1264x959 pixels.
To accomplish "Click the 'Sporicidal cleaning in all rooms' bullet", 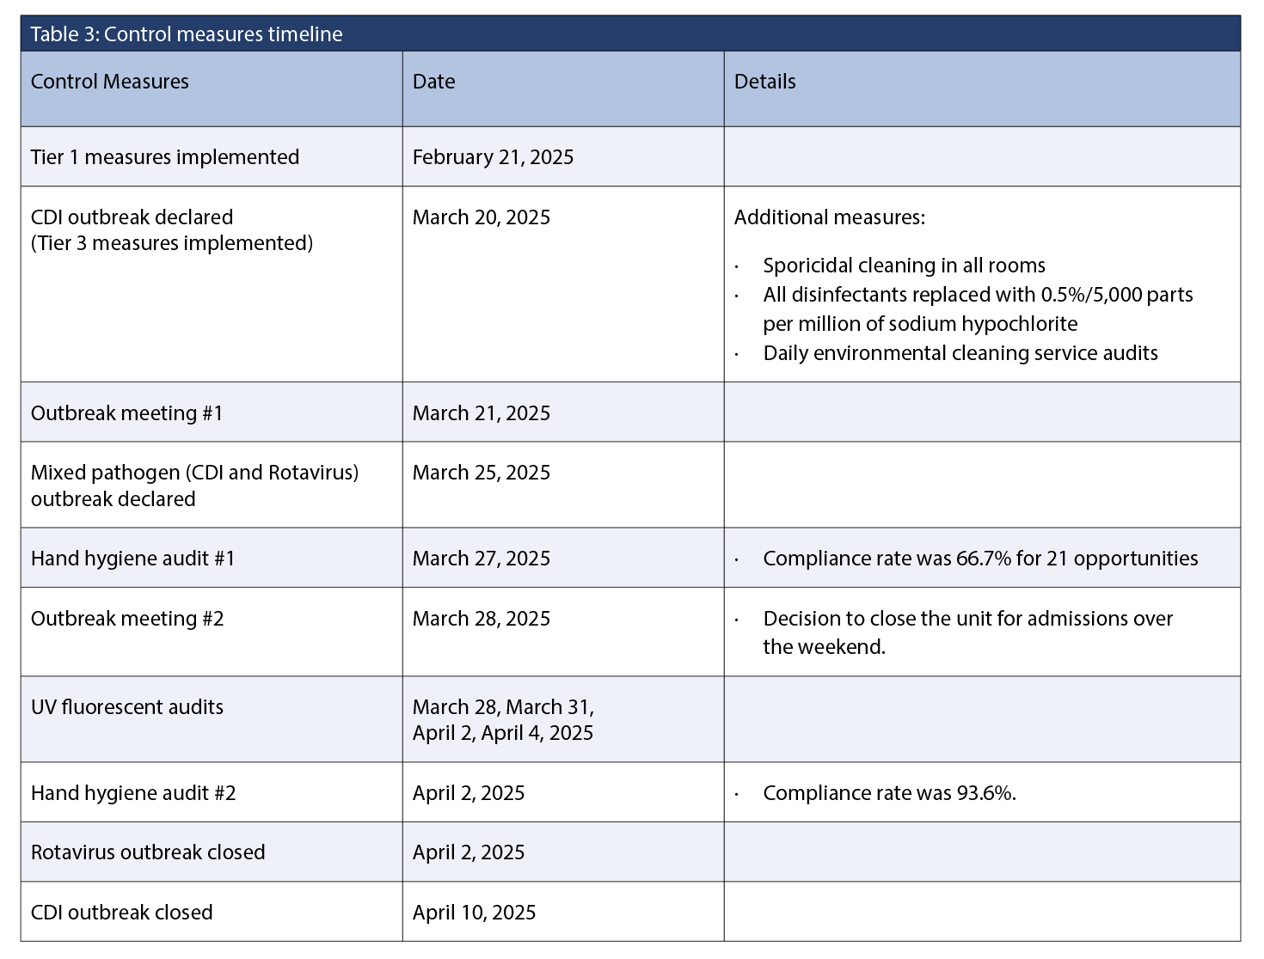I will click(x=904, y=266).
